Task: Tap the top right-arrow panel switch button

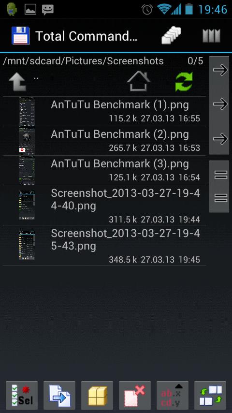Action: click(x=220, y=70)
